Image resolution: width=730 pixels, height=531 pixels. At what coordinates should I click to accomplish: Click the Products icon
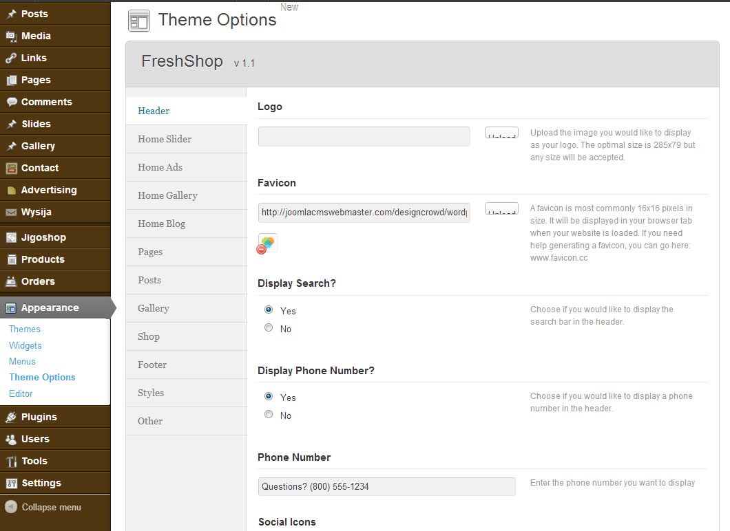click(x=11, y=259)
